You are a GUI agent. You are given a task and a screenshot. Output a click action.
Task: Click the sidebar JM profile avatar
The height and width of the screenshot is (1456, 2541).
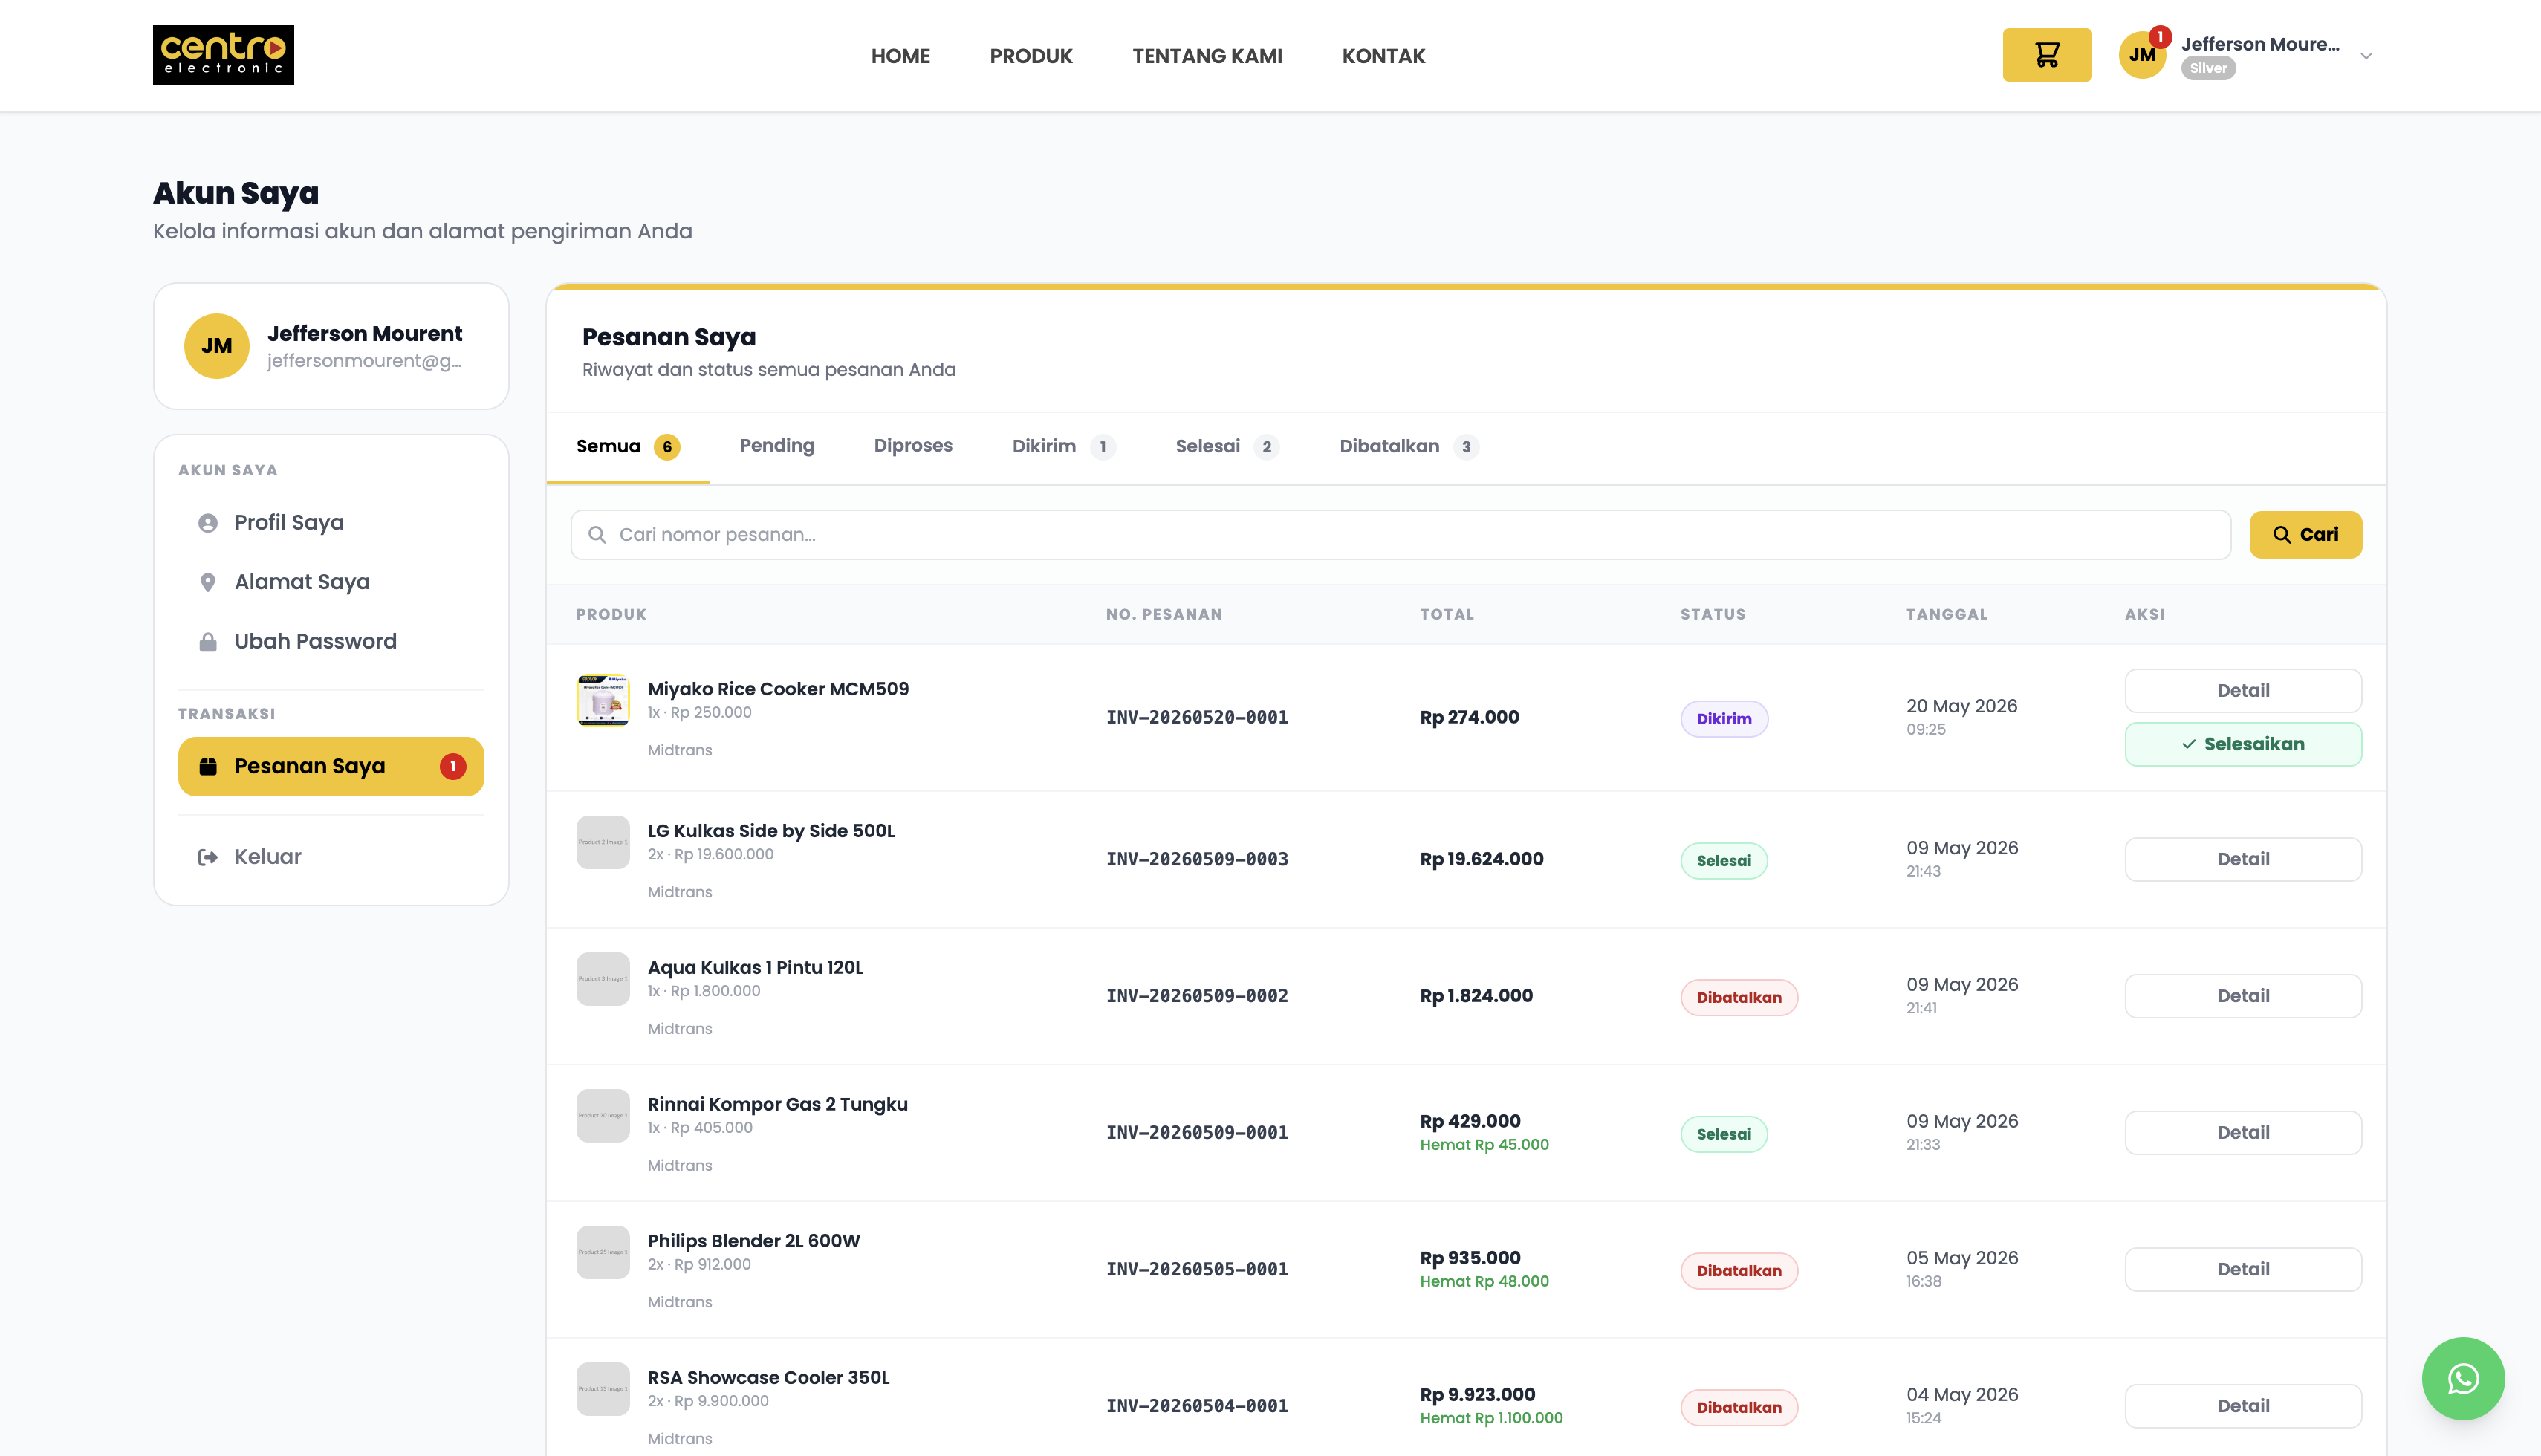click(x=216, y=346)
